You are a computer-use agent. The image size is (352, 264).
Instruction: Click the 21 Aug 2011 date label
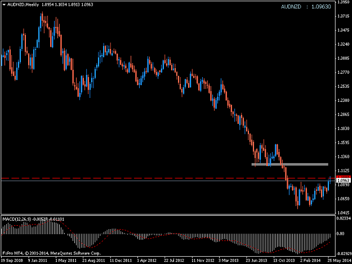[93, 261]
